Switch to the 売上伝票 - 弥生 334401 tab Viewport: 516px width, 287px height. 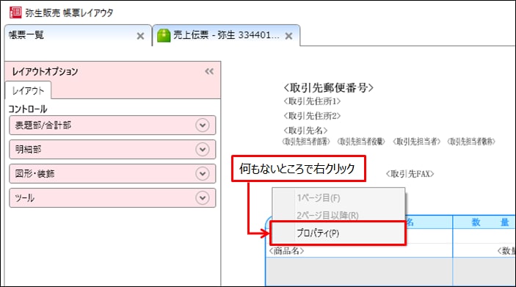pyautogui.click(x=226, y=35)
